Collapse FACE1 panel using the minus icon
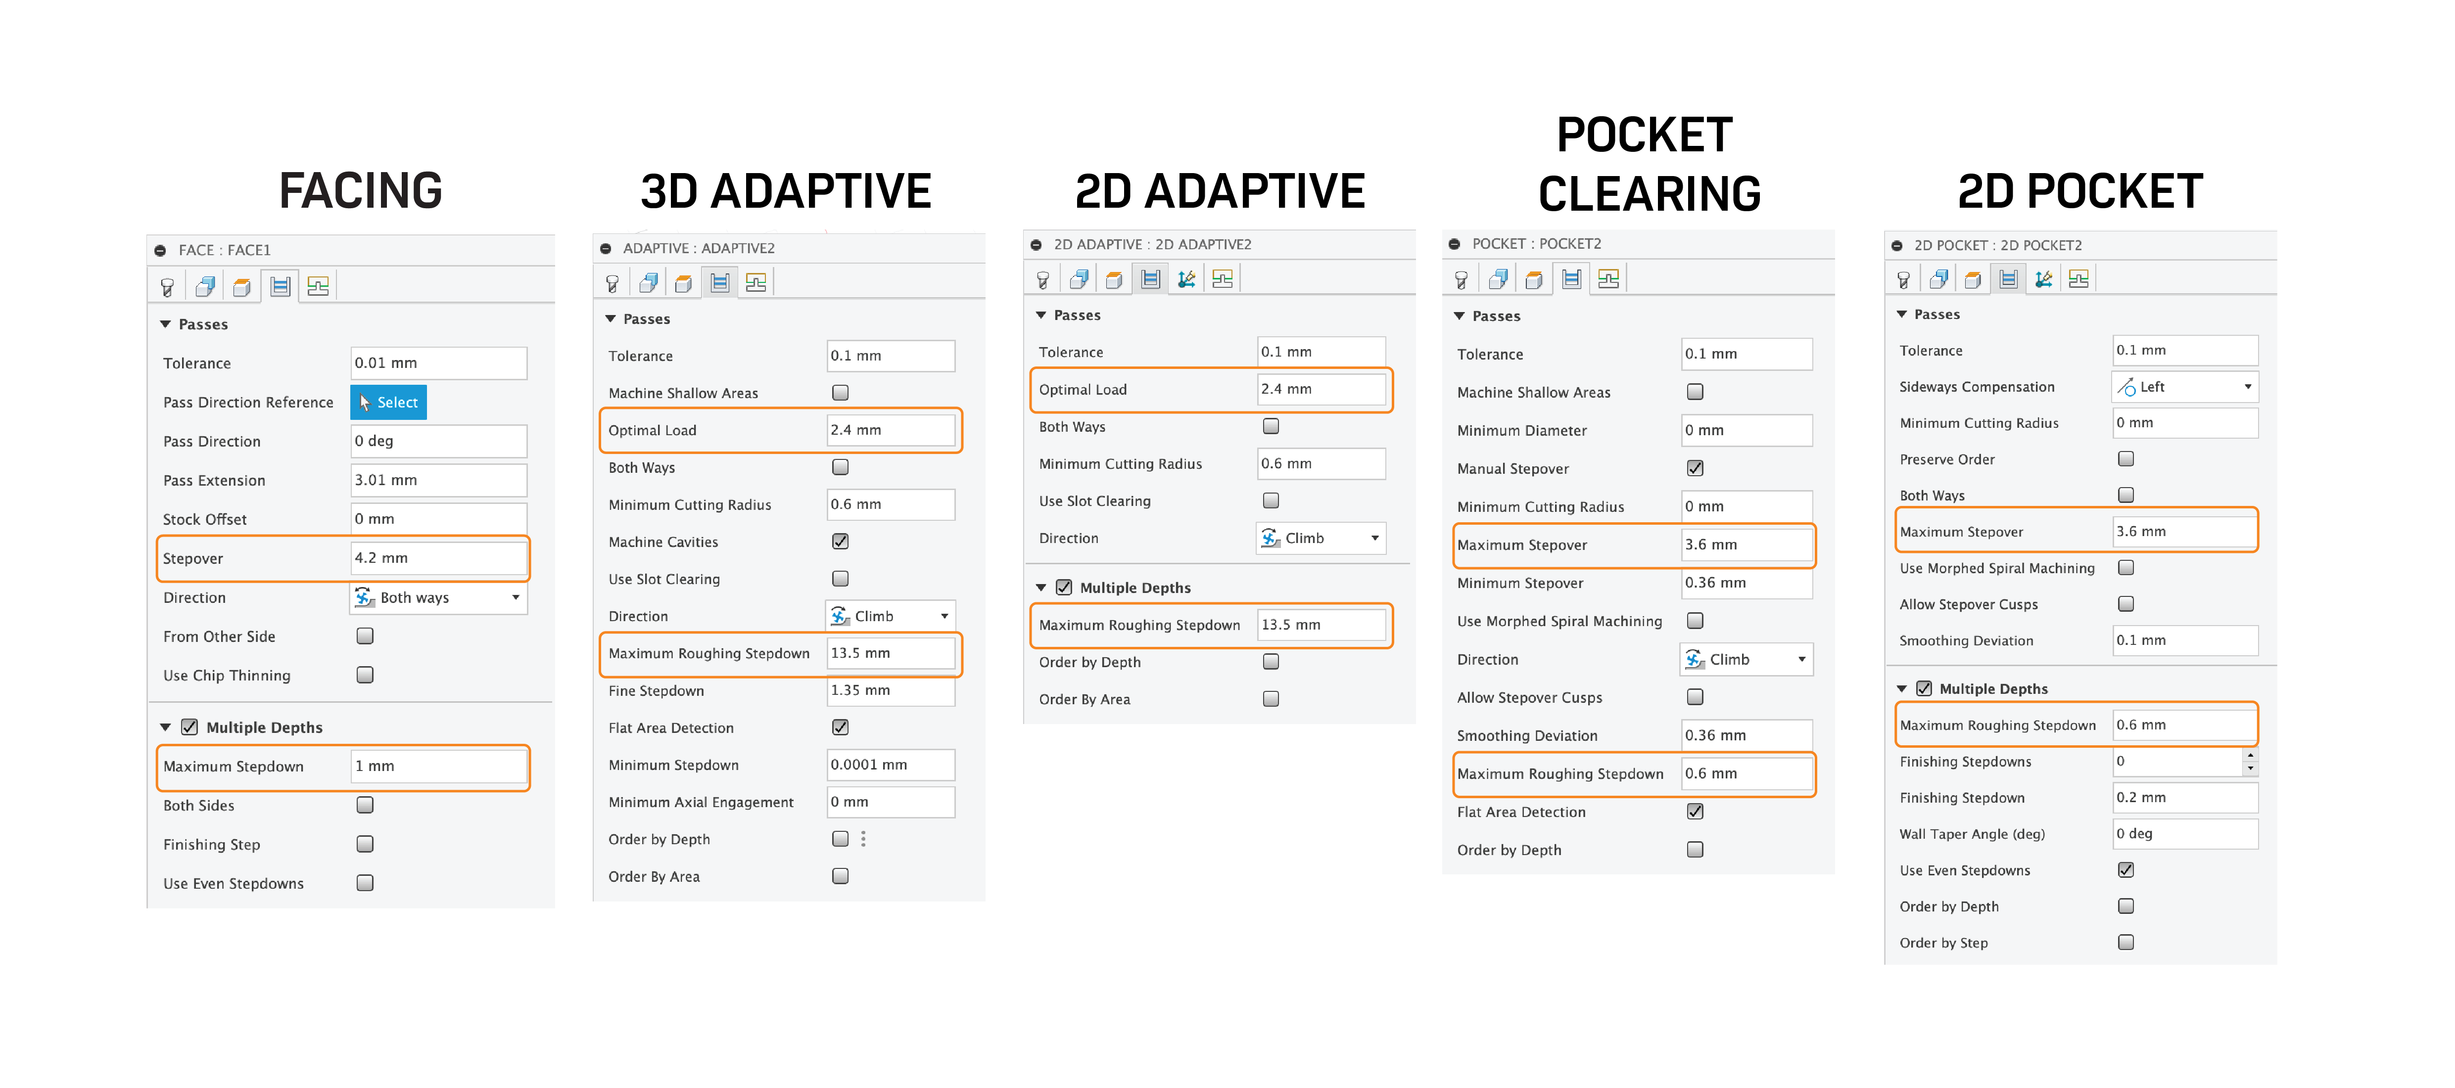 [x=160, y=251]
